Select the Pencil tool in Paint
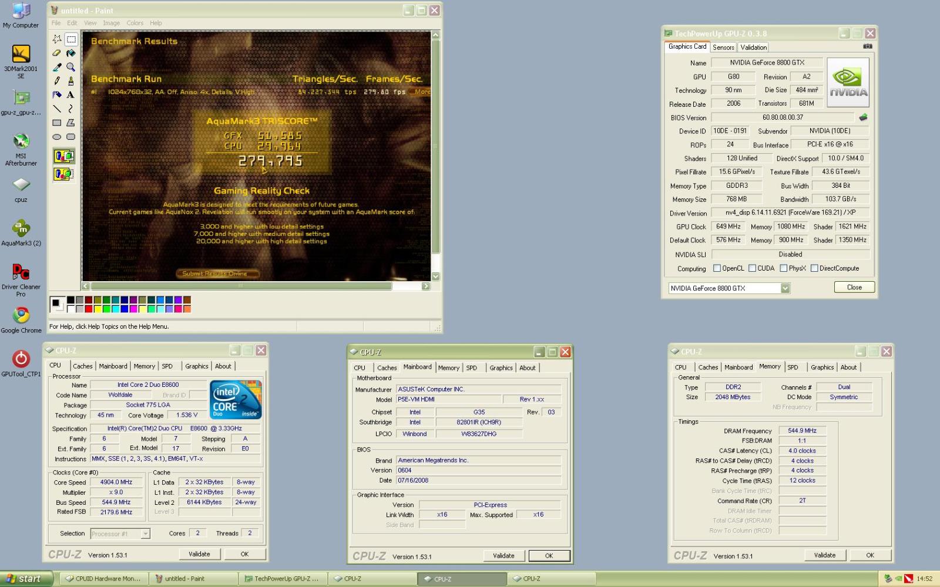 click(57, 81)
